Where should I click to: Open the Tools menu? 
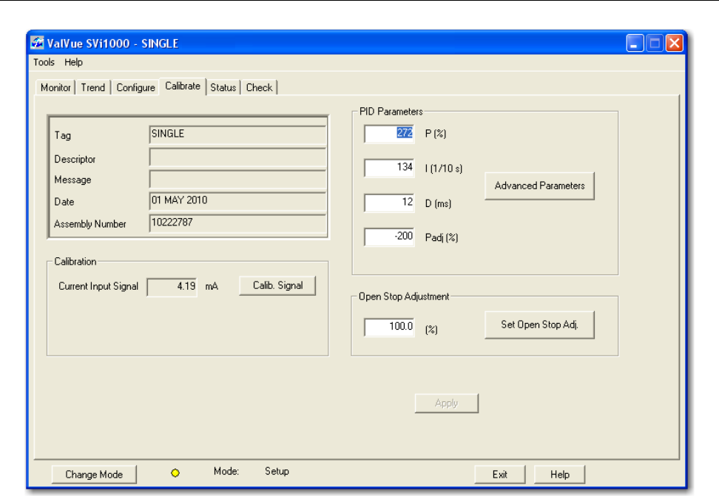44,62
